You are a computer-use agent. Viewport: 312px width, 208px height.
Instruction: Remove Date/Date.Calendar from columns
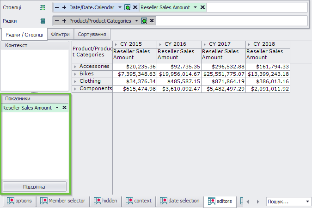(x=135, y=7)
